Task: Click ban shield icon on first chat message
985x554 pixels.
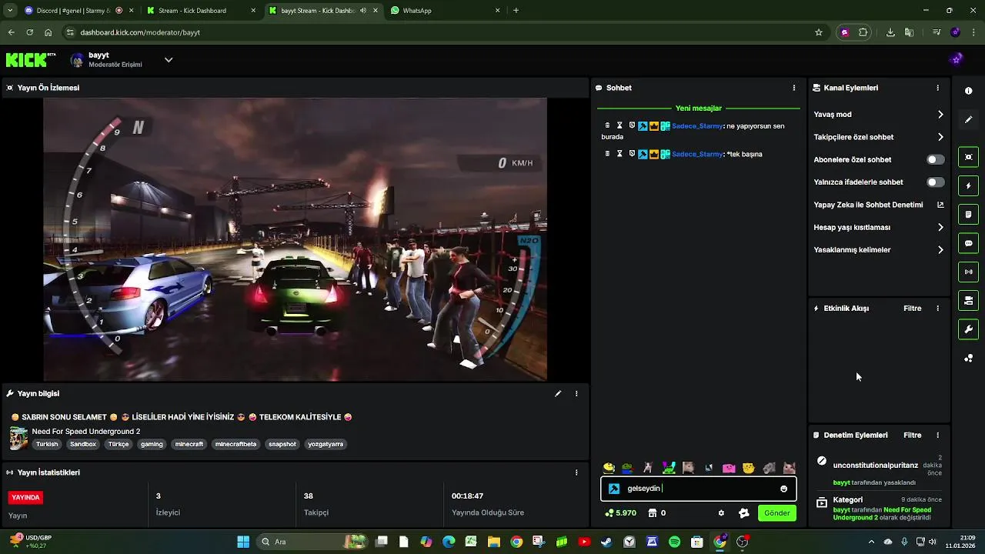Action: pyautogui.click(x=632, y=125)
